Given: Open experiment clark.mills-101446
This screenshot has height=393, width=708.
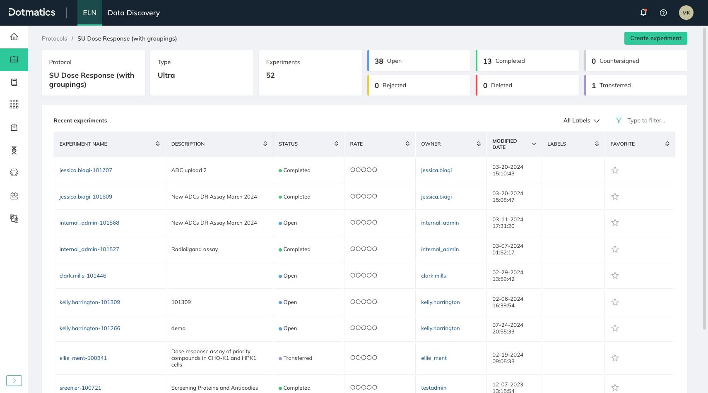Looking at the screenshot, I should point(83,276).
